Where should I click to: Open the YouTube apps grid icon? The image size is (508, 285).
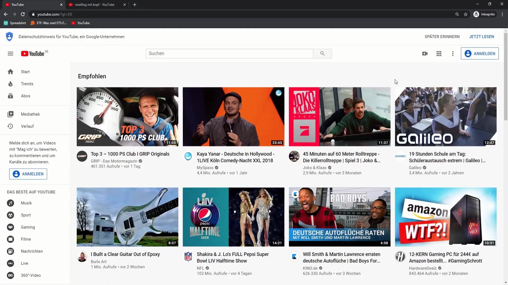439,54
